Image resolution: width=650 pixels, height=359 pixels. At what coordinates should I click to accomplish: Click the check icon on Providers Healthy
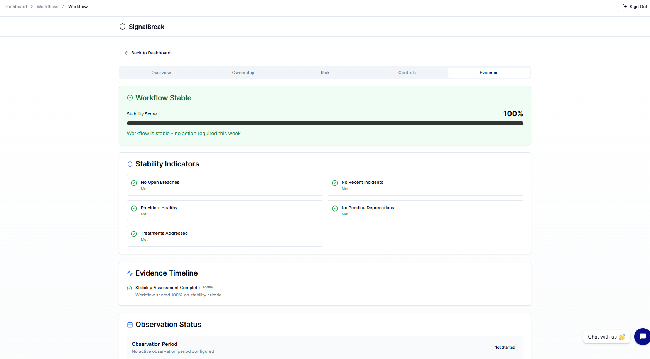click(x=134, y=208)
